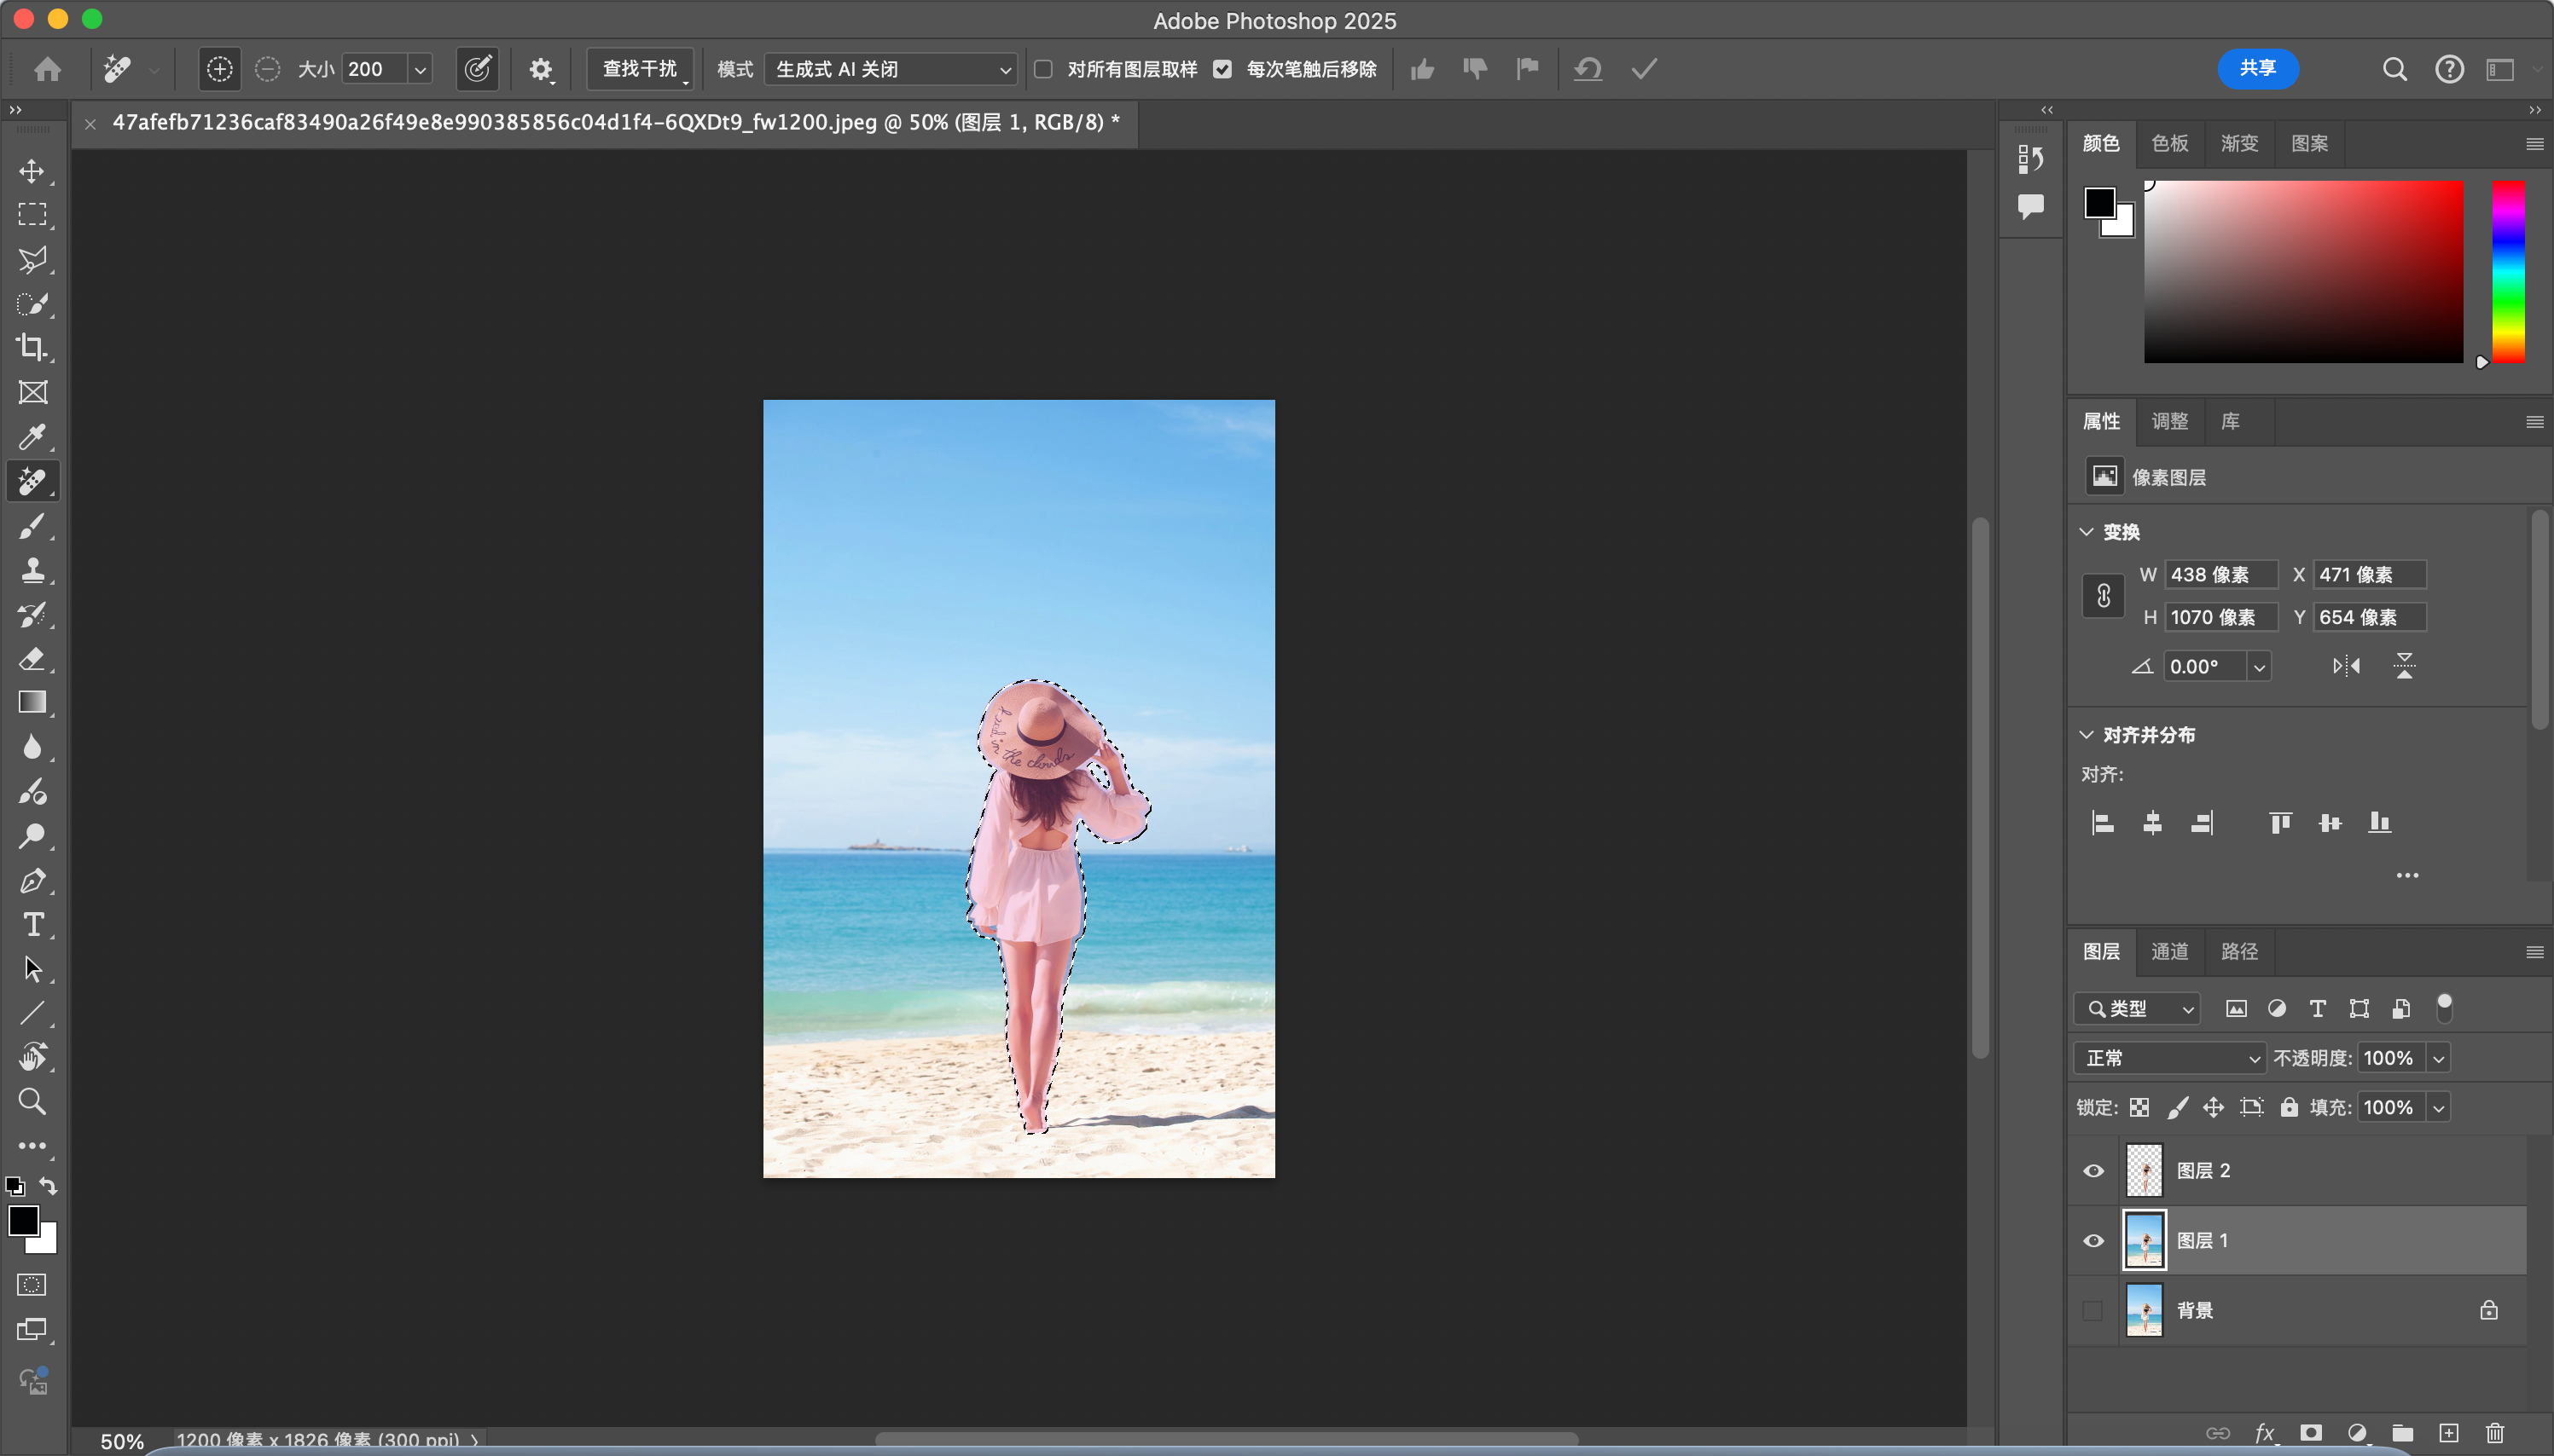This screenshot has height=1456, width=2554.
Task: Open the 调整 tab
Action: pos(2170,421)
